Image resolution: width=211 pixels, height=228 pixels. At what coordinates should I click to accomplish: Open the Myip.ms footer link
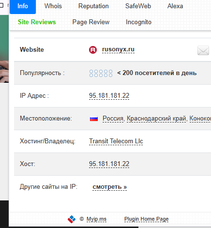[x=96, y=219]
